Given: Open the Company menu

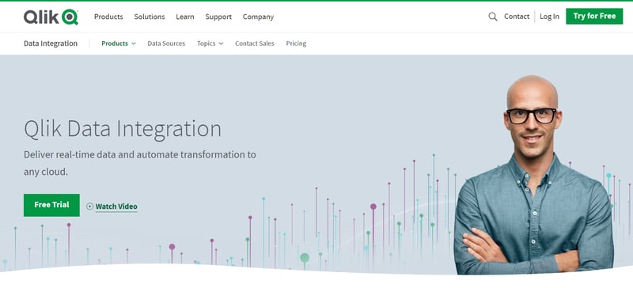Looking at the screenshot, I should 258,17.
